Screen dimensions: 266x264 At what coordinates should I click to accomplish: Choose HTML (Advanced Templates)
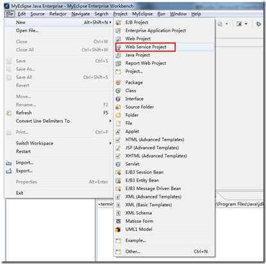point(164,140)
